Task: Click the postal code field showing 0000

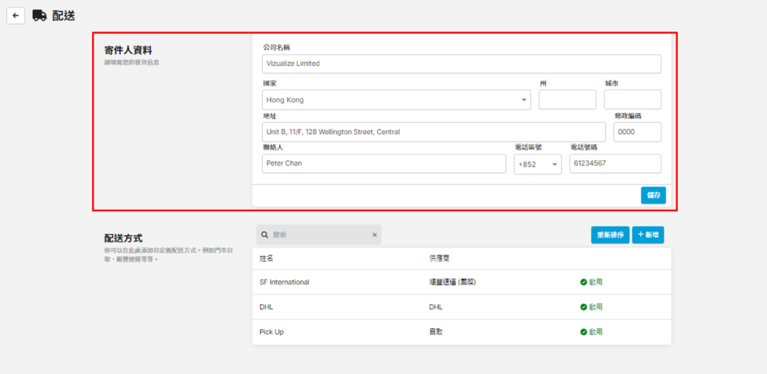Action: tap(637, 132)
